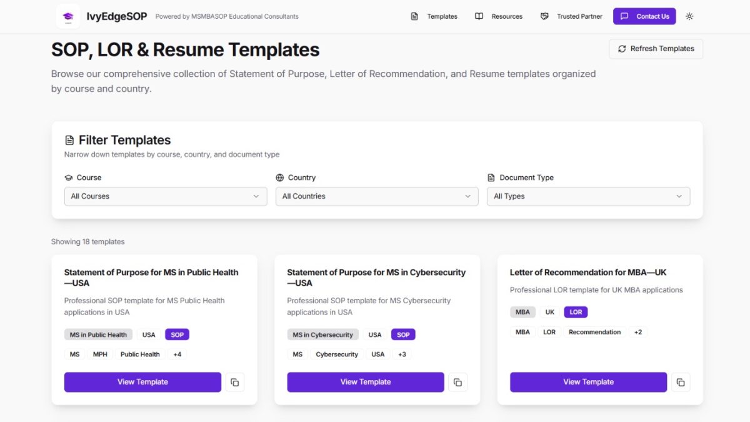Expand the Country dropdown showing All Countries
The width and height of the screenshot is (750, 422).
pyautogui.click(x=377, y=196)
